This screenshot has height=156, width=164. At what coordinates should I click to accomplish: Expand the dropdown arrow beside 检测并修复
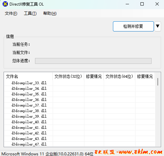point(157,26)
